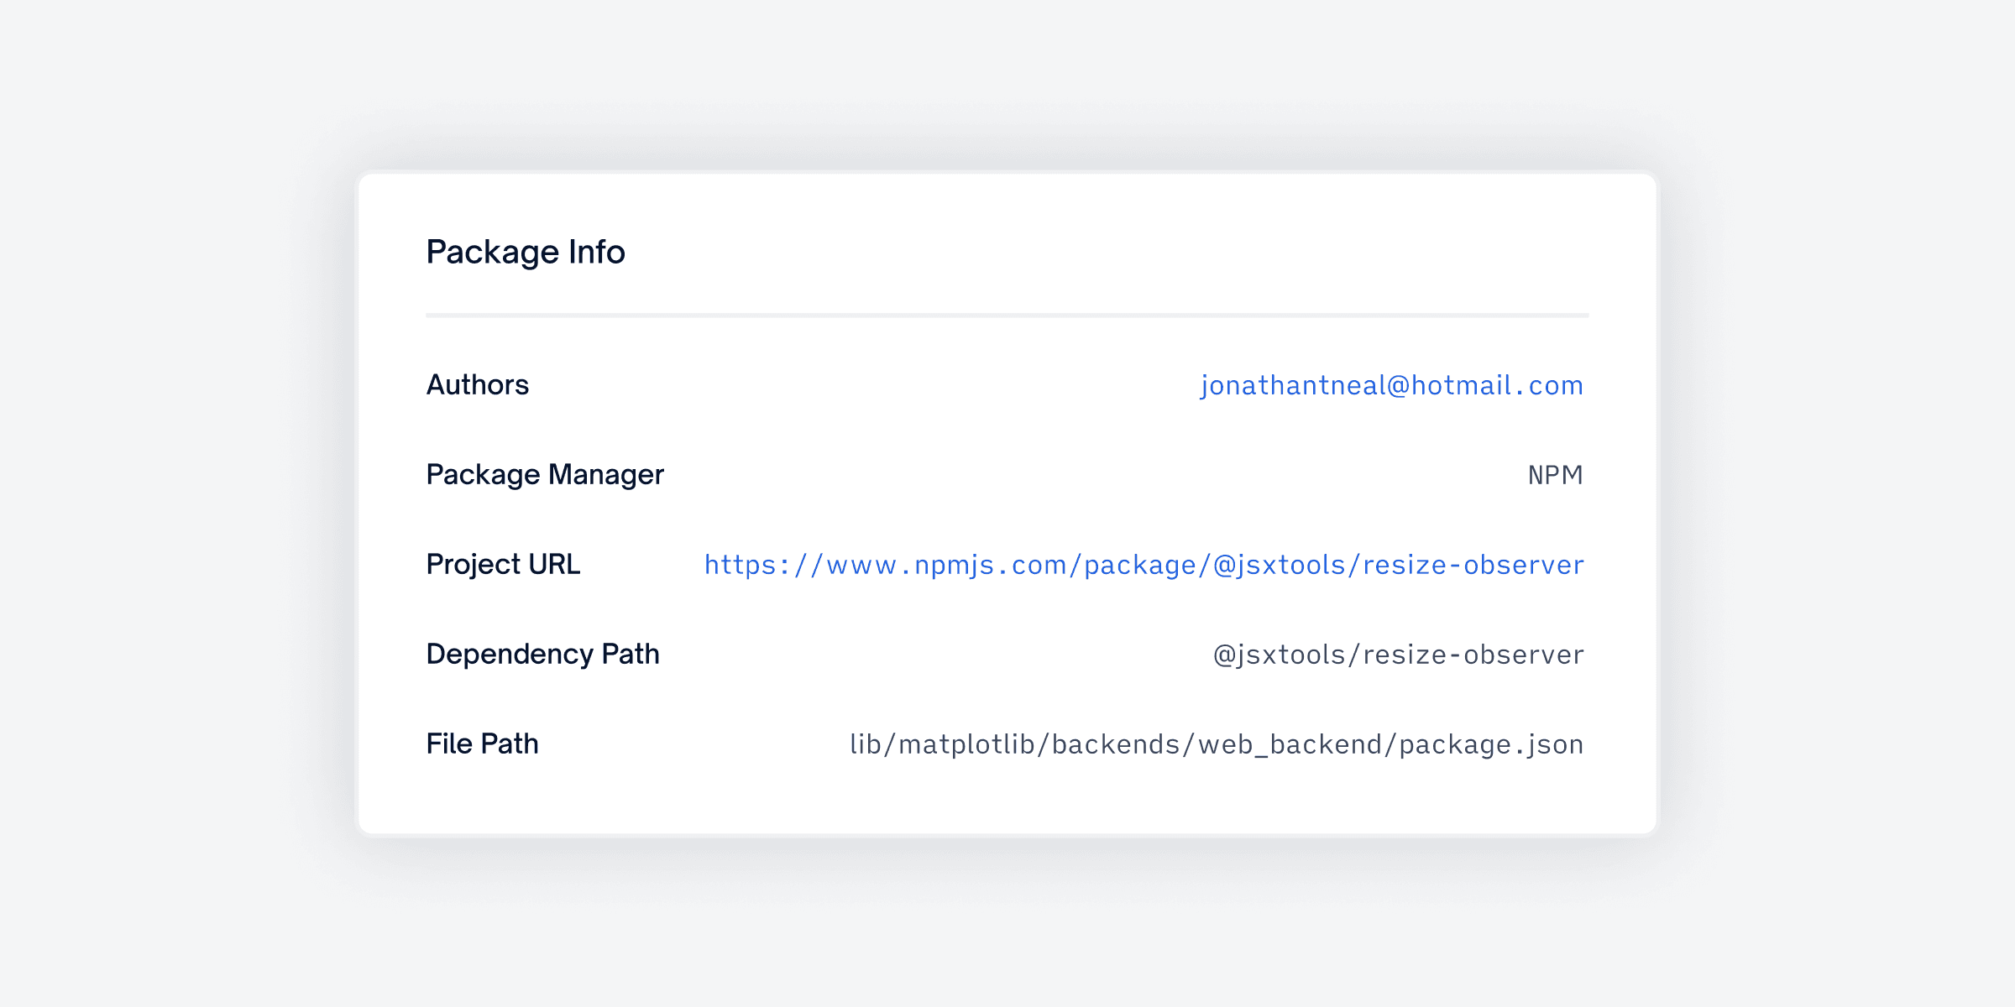Click the Authors field label
This screenshot has height=1007, width=2015.
click(x=477, y=385)
